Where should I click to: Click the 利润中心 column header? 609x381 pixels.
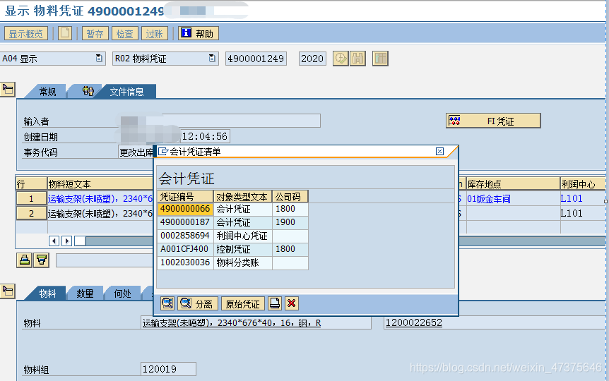[x=583, y=184]
